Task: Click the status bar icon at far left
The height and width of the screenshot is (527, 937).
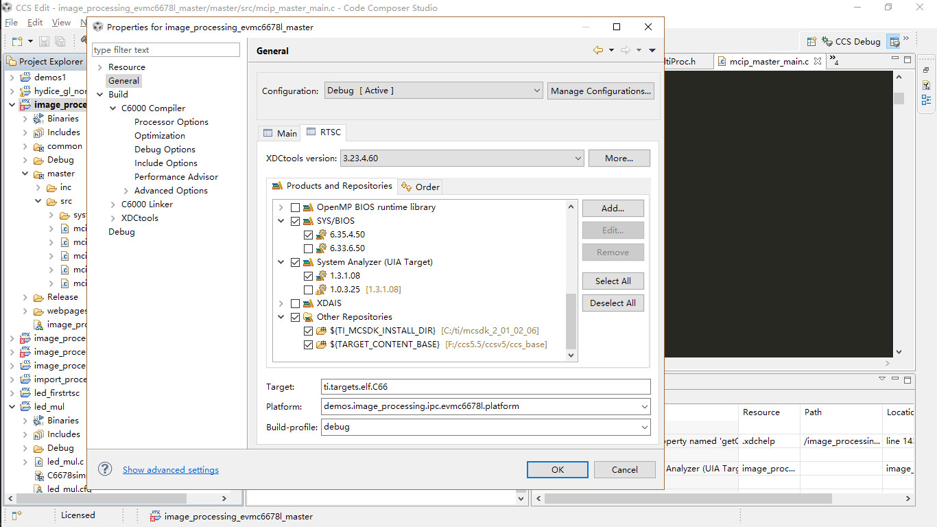Action: pyautogui.click(x=17, y=515)
